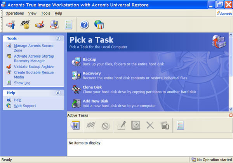Click Backup task icon
Viewport: 233px width, 163px height.
(77, 62)
